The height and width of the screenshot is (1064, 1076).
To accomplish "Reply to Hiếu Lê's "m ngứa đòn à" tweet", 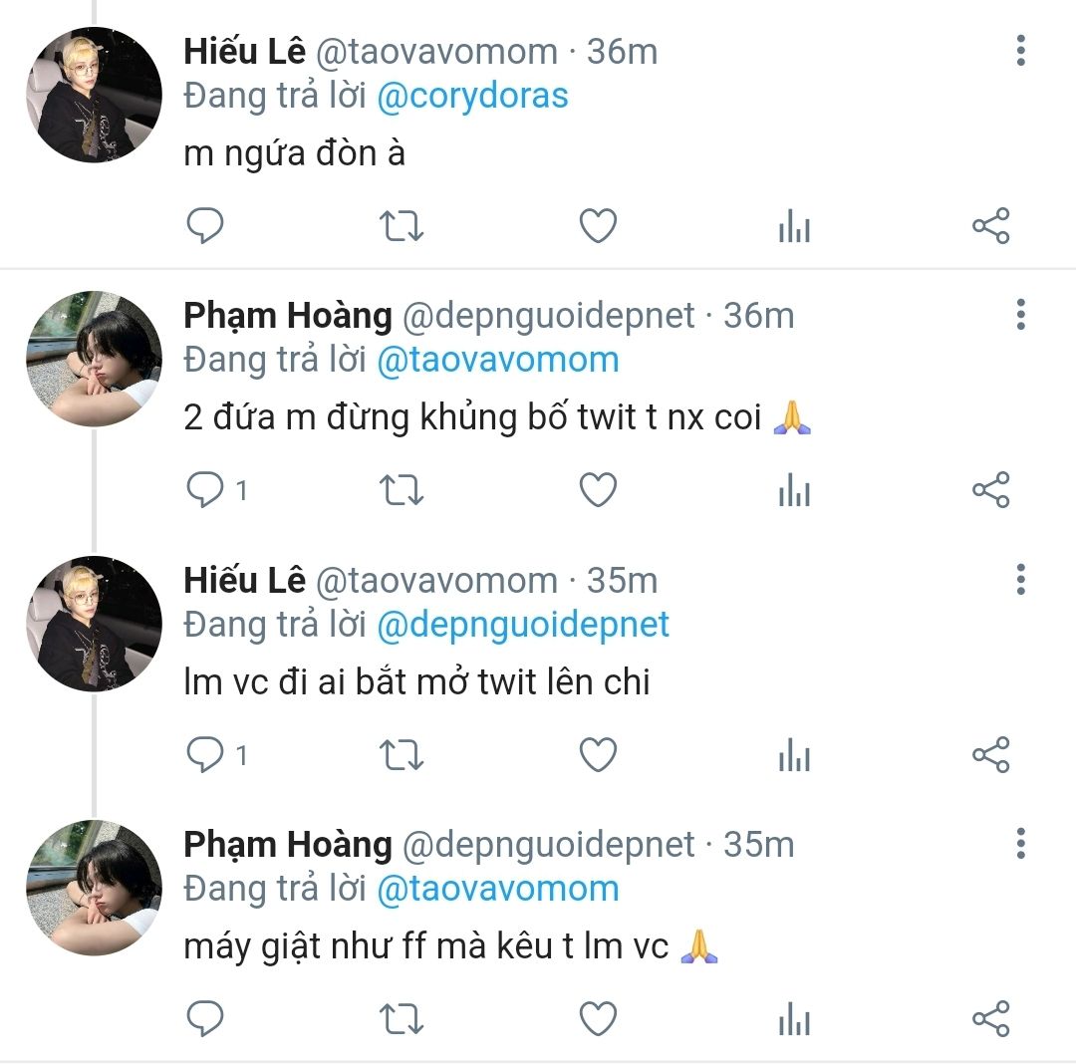I will coord(205,226).
